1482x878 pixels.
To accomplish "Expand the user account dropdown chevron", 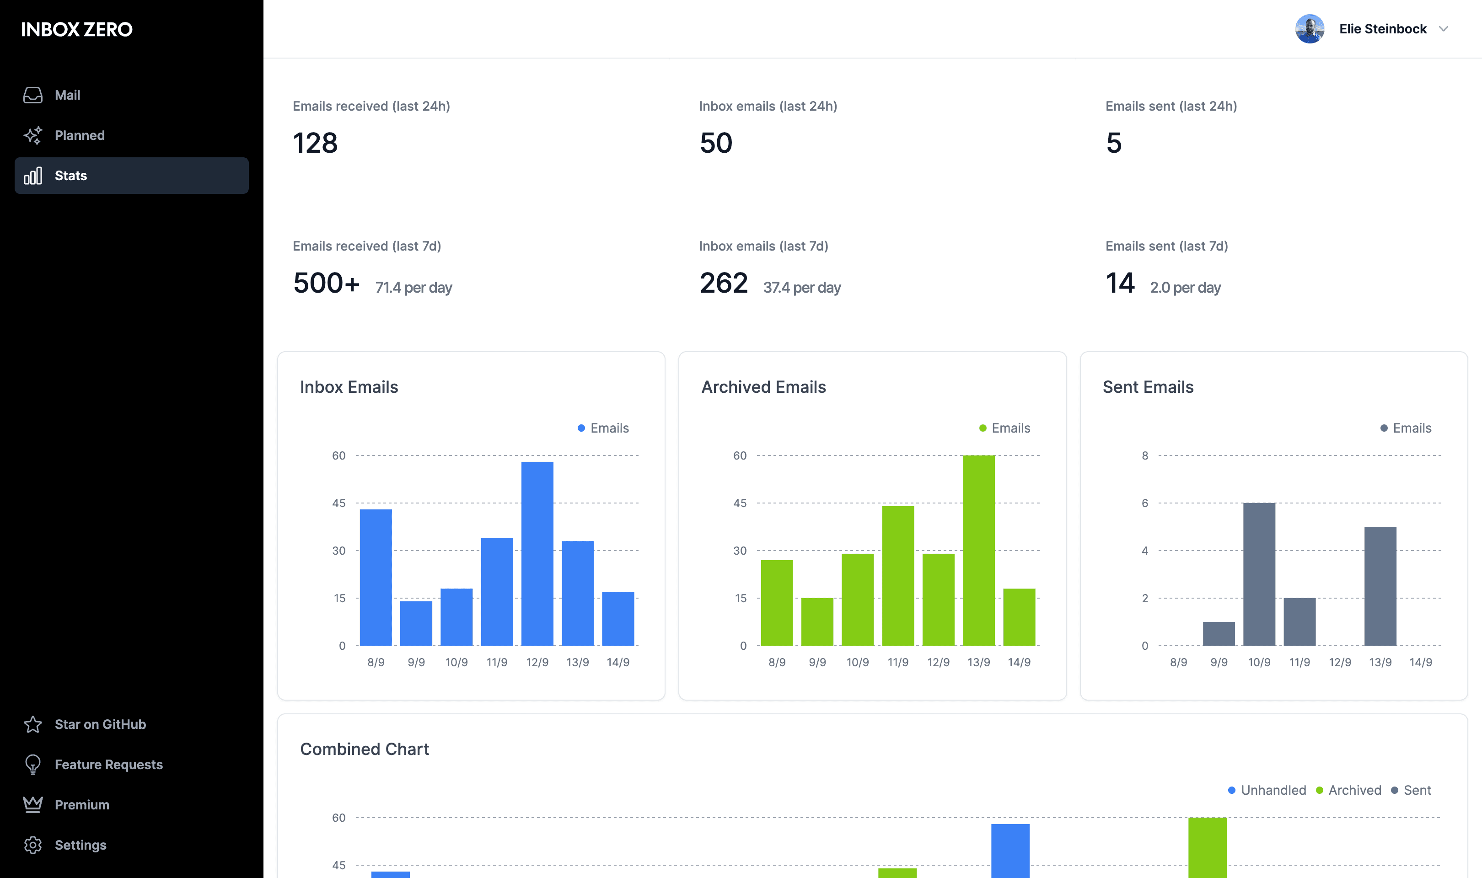I will point(1444,29).
